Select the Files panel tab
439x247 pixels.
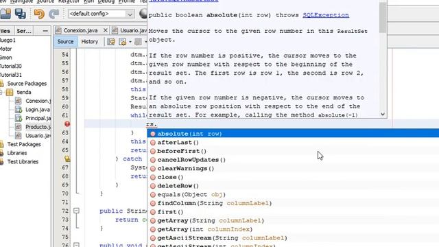[5, 31]
